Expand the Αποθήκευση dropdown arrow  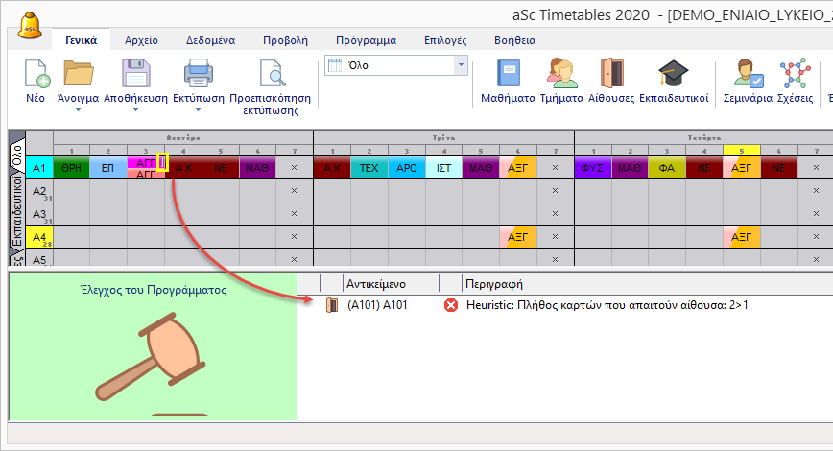136,109
